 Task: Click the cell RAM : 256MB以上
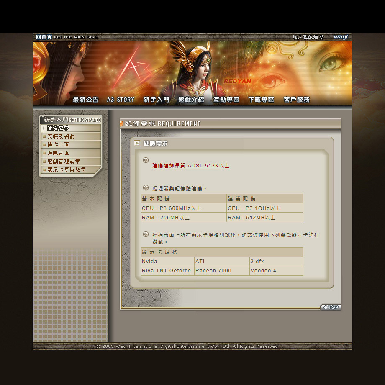(183, 217)
